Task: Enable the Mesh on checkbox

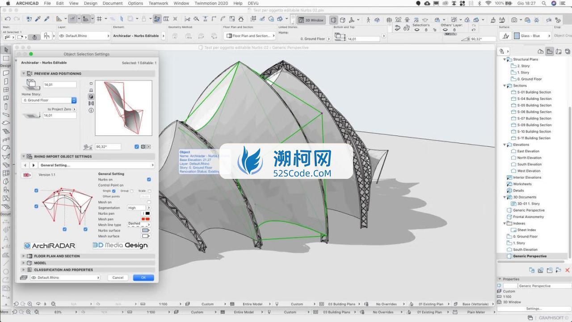Action: (149, 202)
